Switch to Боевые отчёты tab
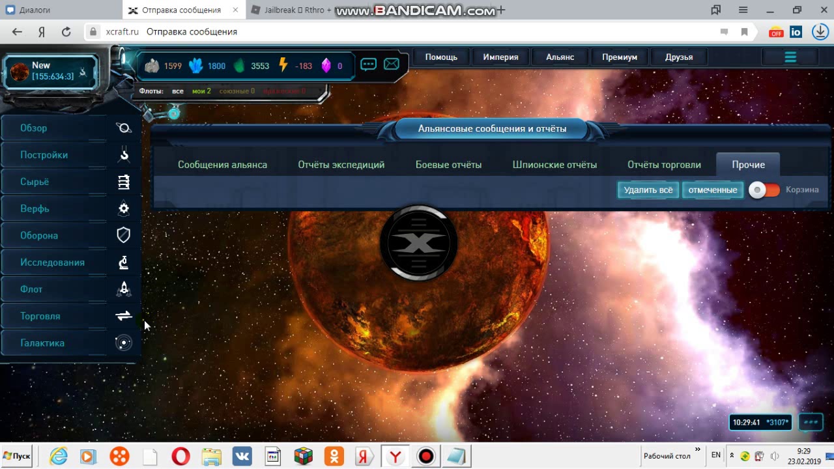Image resolution: width=834 pixels, height=469 pixels. 448,165
